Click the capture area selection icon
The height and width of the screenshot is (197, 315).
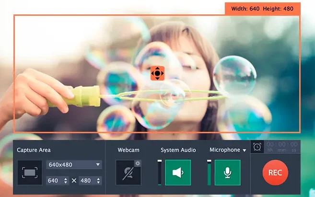click(x=29, y=172)
